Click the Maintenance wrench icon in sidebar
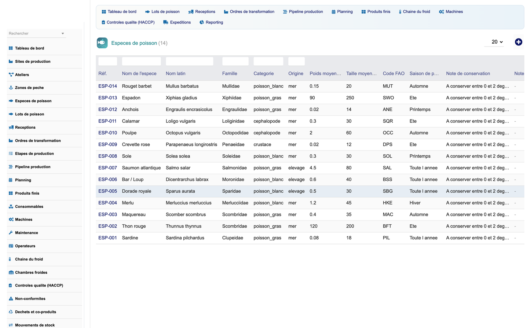530x328 pixels. click(x=11, y=233)
